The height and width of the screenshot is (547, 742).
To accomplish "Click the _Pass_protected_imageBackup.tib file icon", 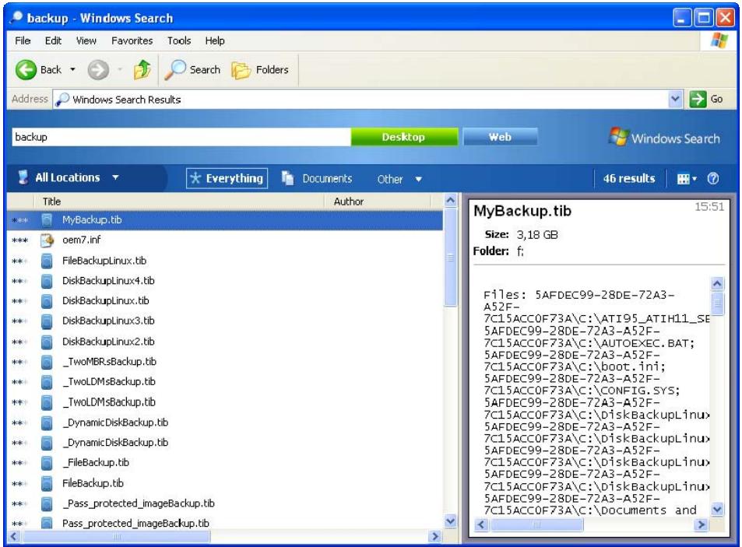I will pos(47,503).
